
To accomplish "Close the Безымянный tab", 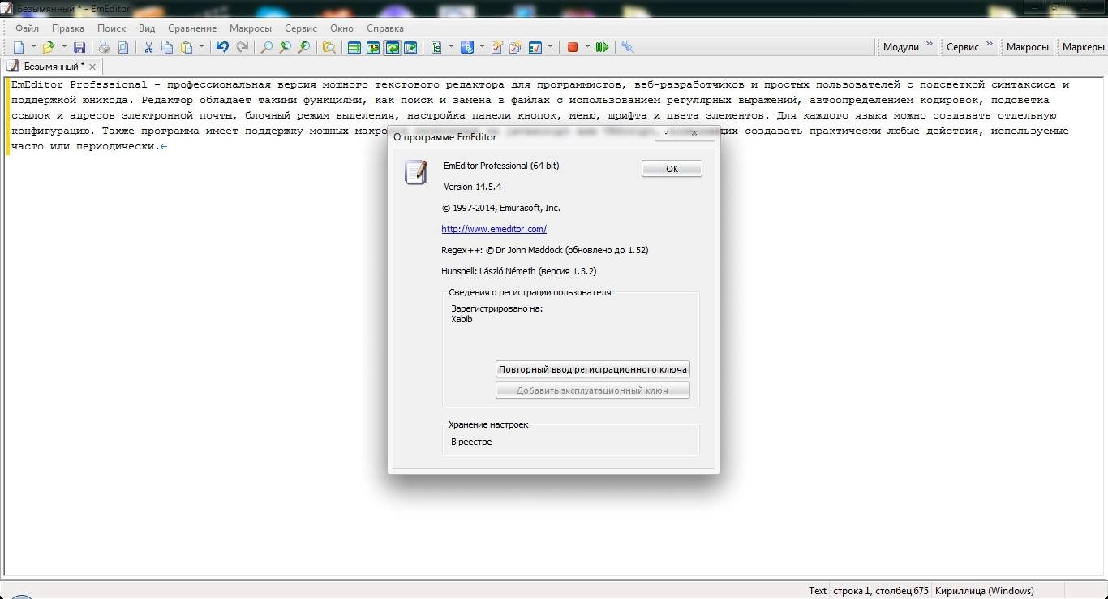I will 92,67.
